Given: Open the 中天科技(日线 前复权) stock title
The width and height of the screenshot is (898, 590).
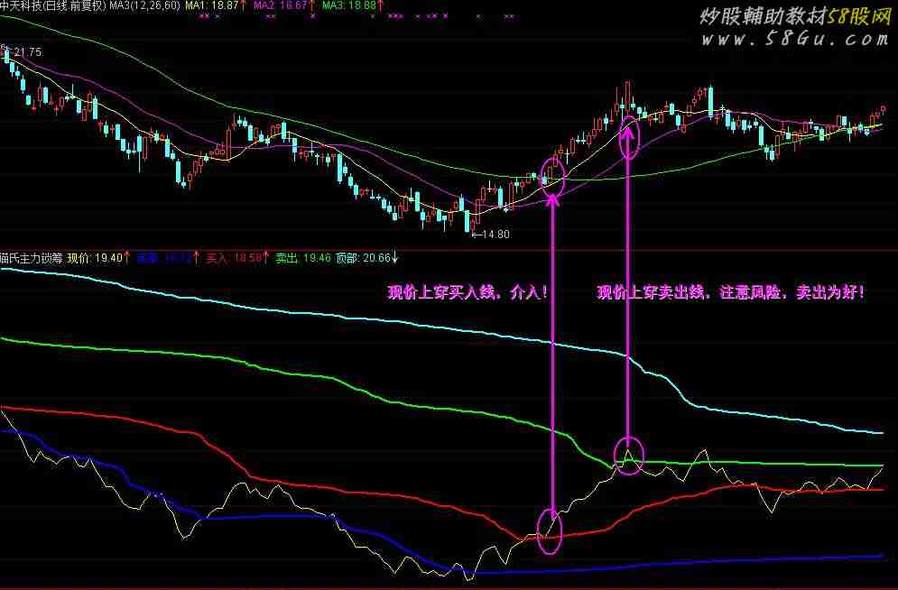Looking at the screenshot, I should (50, 6).
